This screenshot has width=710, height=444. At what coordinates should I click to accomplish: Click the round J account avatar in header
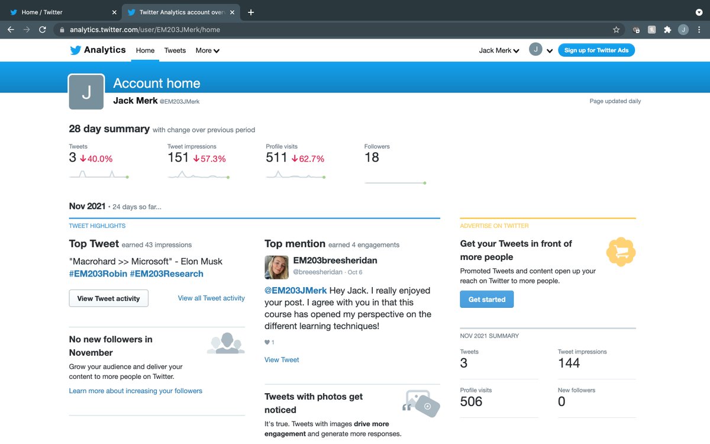(x=535, y=50)
